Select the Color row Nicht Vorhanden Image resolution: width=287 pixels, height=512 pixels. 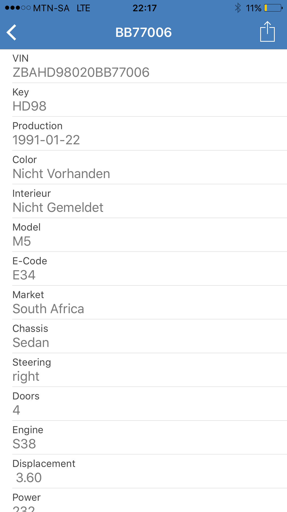tap(143, 167)
